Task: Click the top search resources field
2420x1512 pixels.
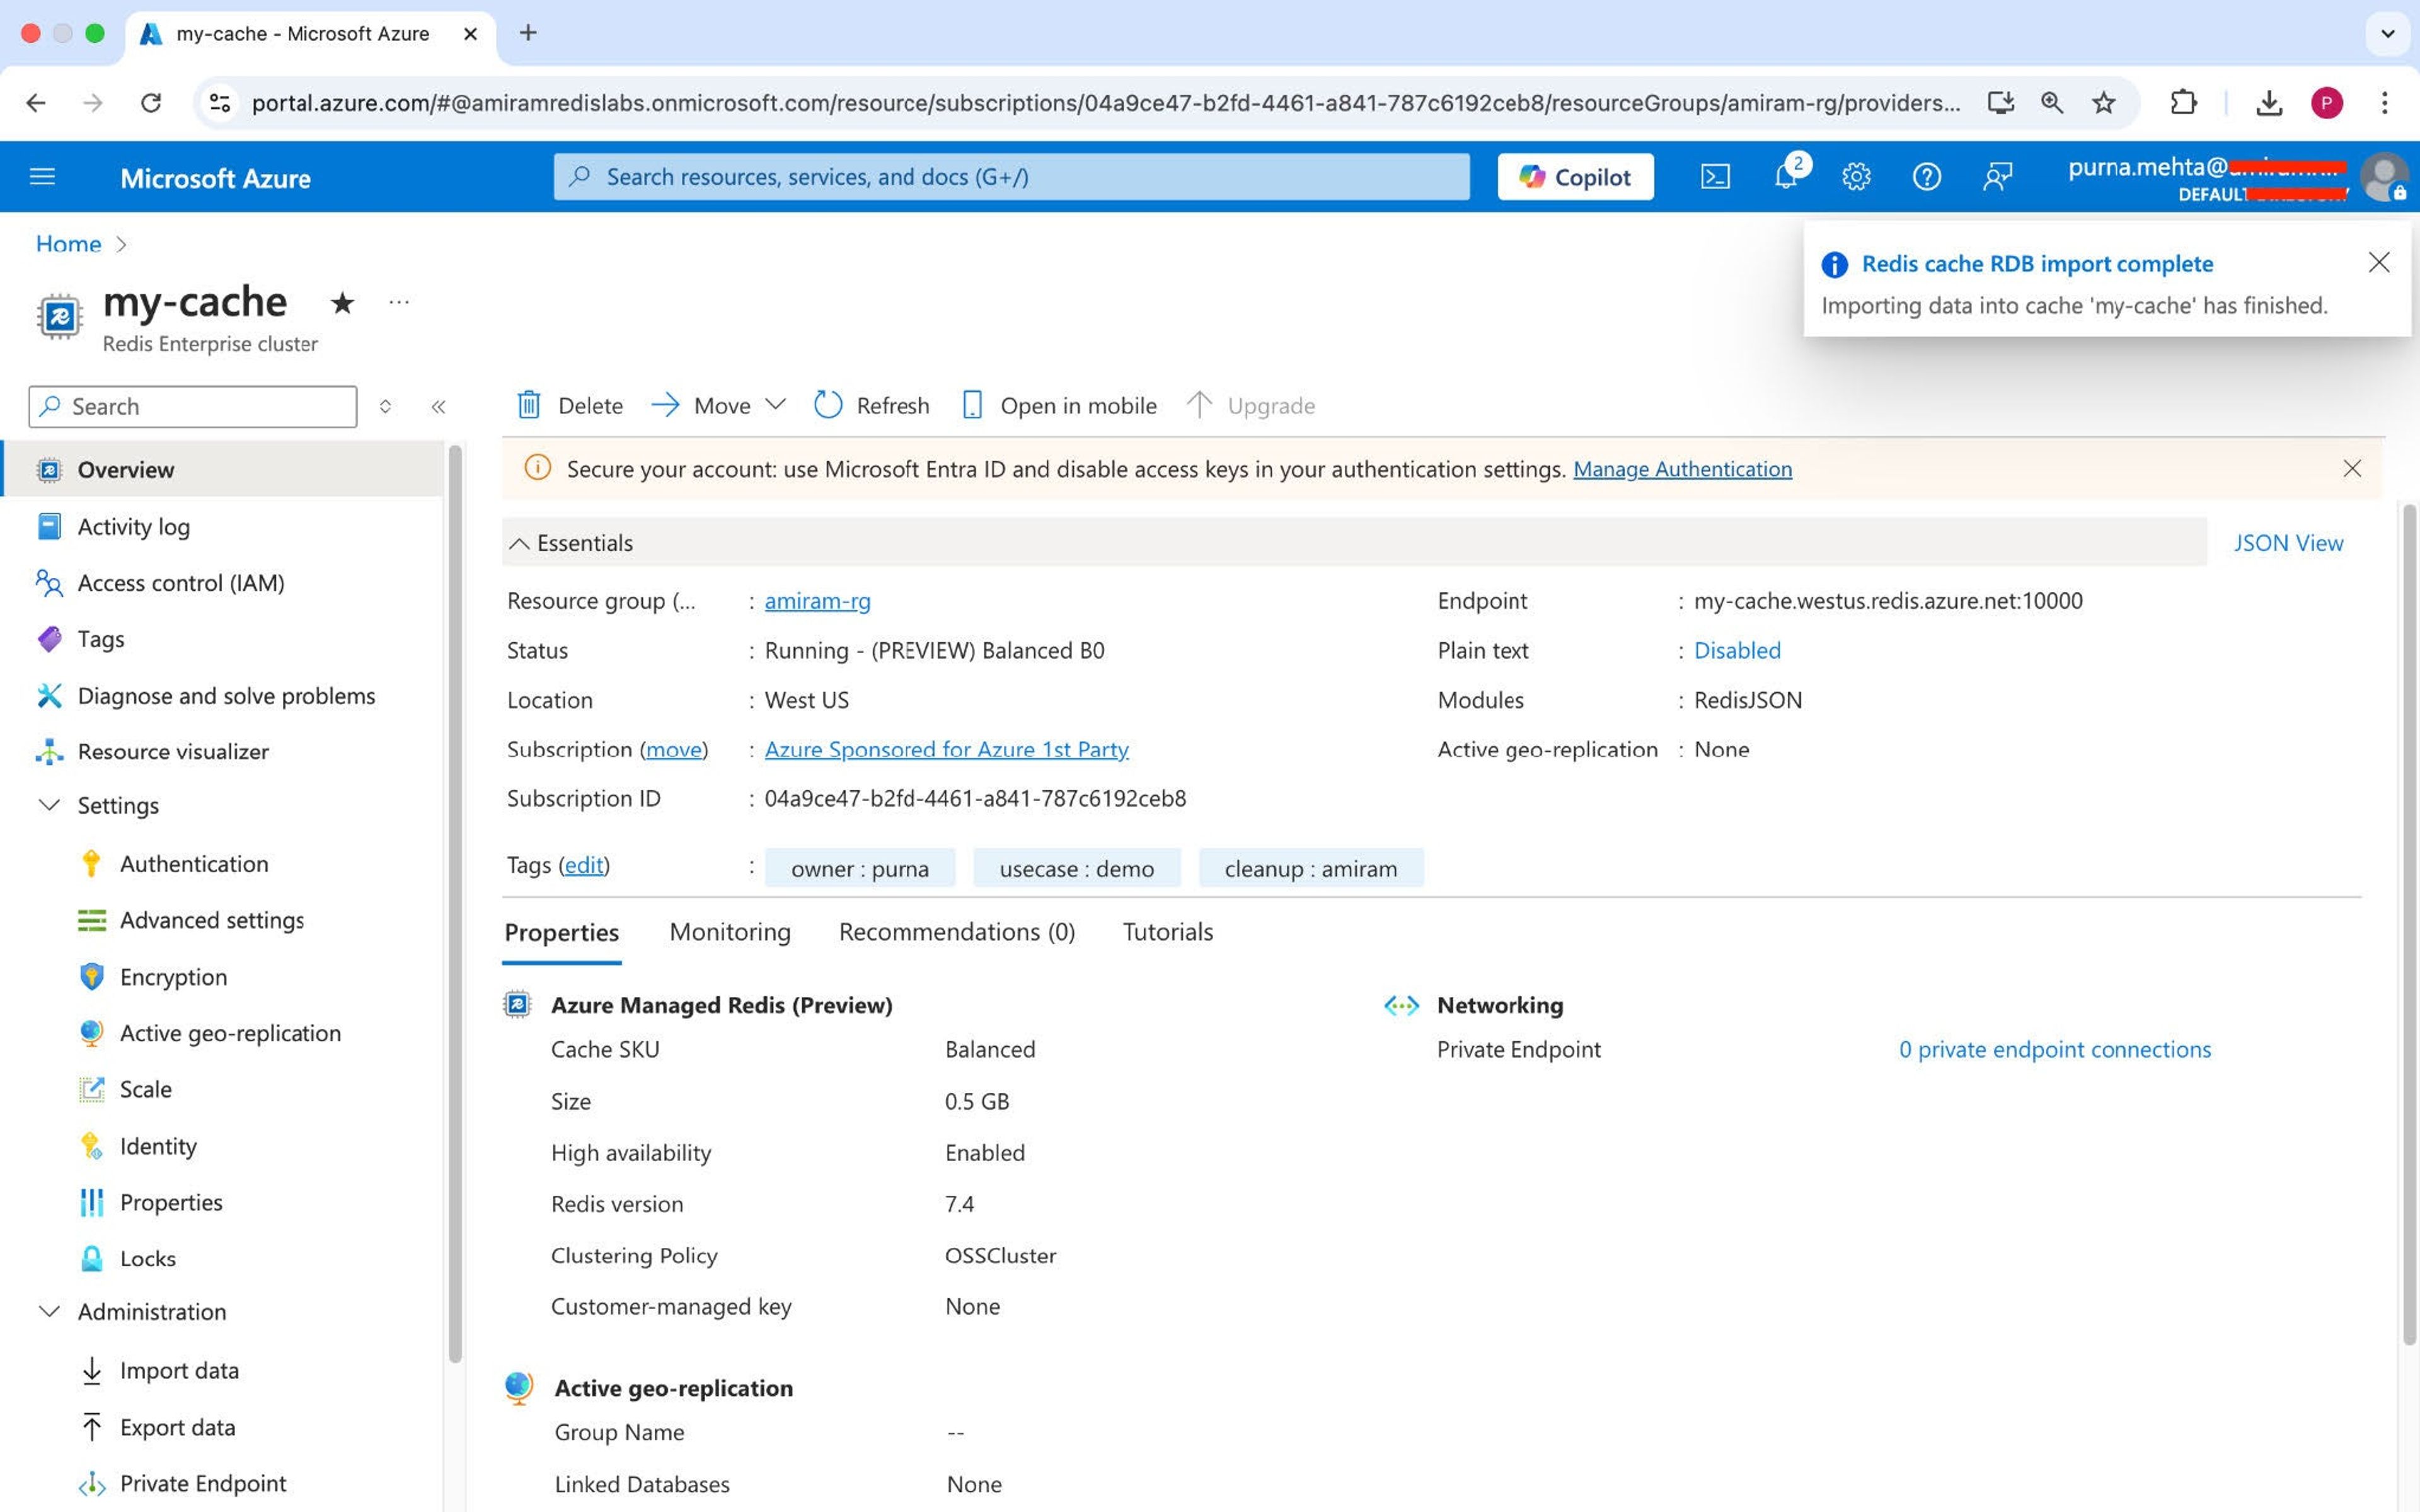Action: click(1011, 177)
